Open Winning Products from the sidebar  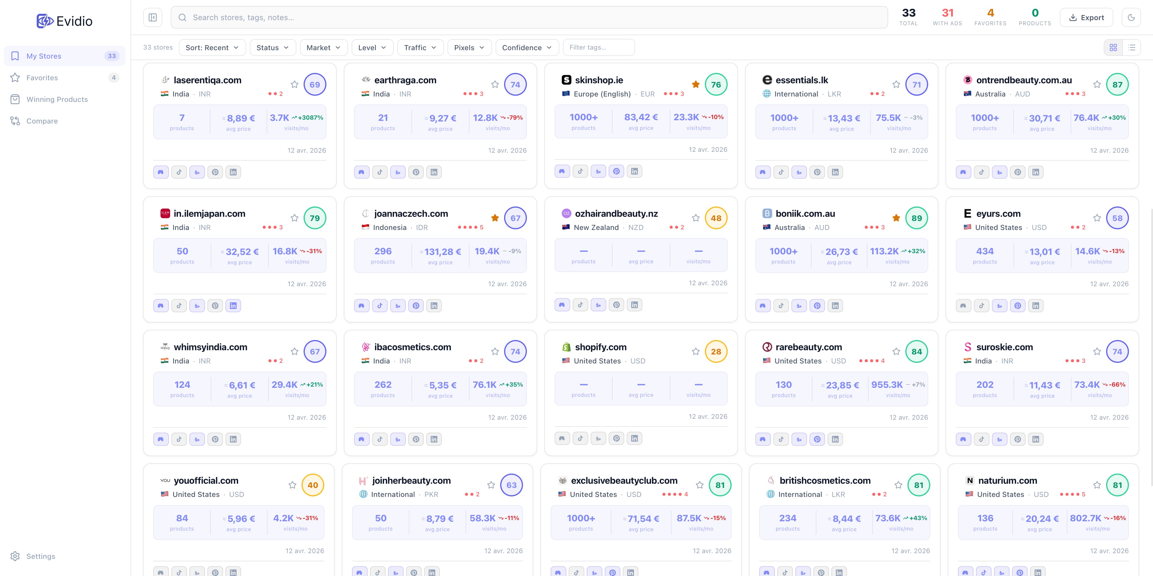[x=57, y=99]
